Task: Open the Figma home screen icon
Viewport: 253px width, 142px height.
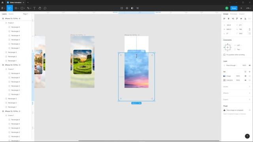Action: pos(2,3)
